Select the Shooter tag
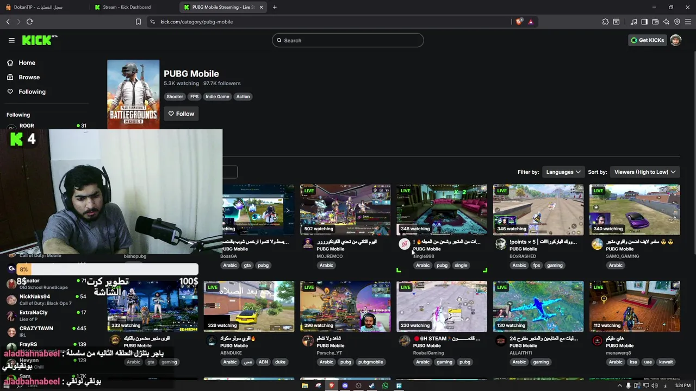This screenshot has width=696, height=391. coord(175,97)
